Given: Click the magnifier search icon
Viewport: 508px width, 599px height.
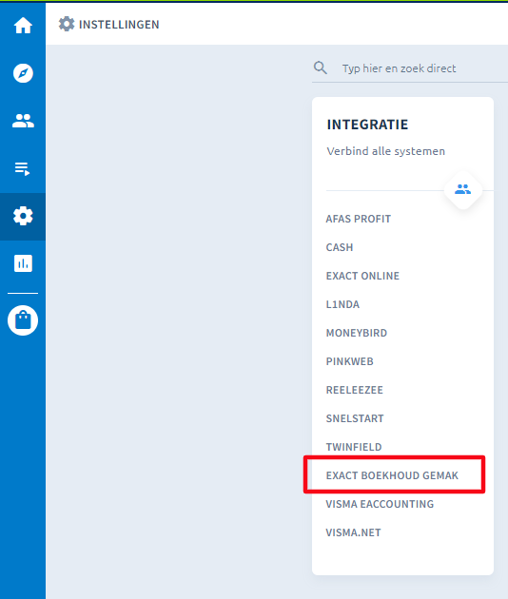Looking at the screenshot, I should point(321,68).
